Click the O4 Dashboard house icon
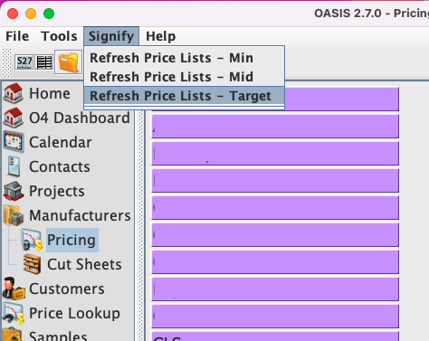Image resolution: width=429 pixels, height=341 pixels. 14,118
